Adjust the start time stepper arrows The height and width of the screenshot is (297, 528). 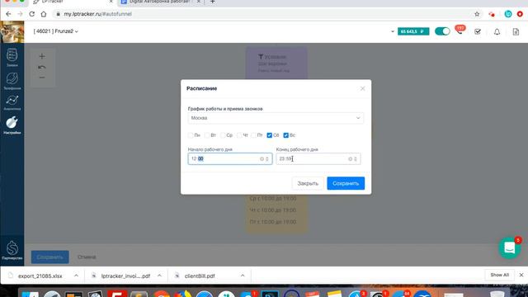[x=267, y=159]
